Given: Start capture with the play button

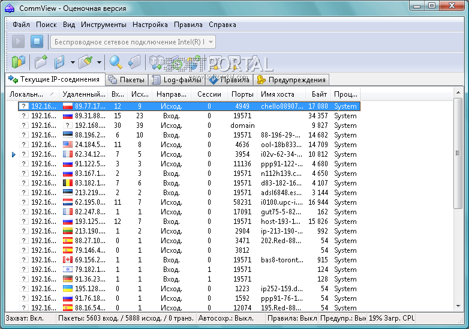Looking at the screenshot, I should point(19,41).
